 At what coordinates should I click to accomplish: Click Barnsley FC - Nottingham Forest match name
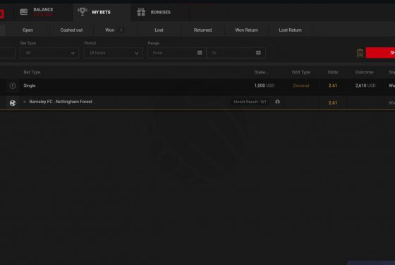click(61, 102)
